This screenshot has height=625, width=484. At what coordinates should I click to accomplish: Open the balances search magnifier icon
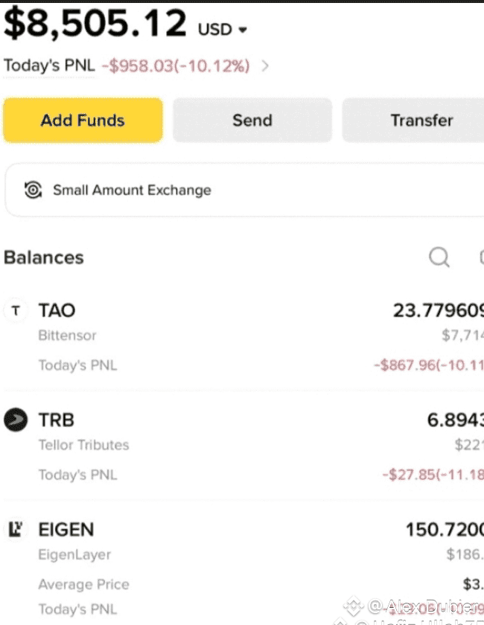tap(439, 257)
